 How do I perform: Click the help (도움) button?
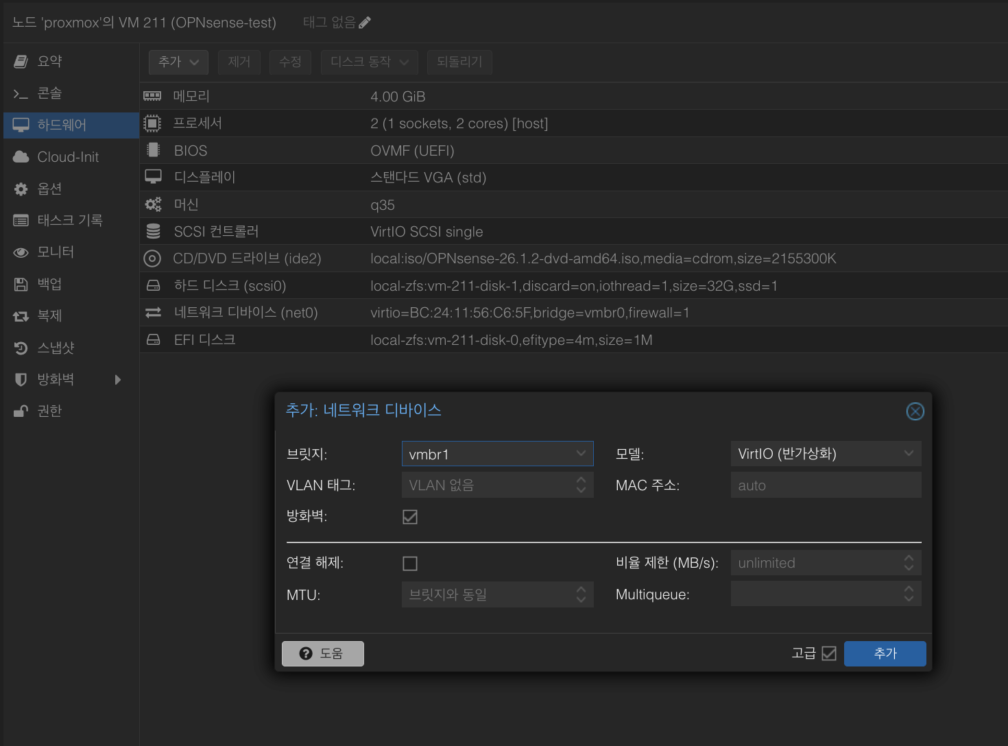click(x=323, y=653)
